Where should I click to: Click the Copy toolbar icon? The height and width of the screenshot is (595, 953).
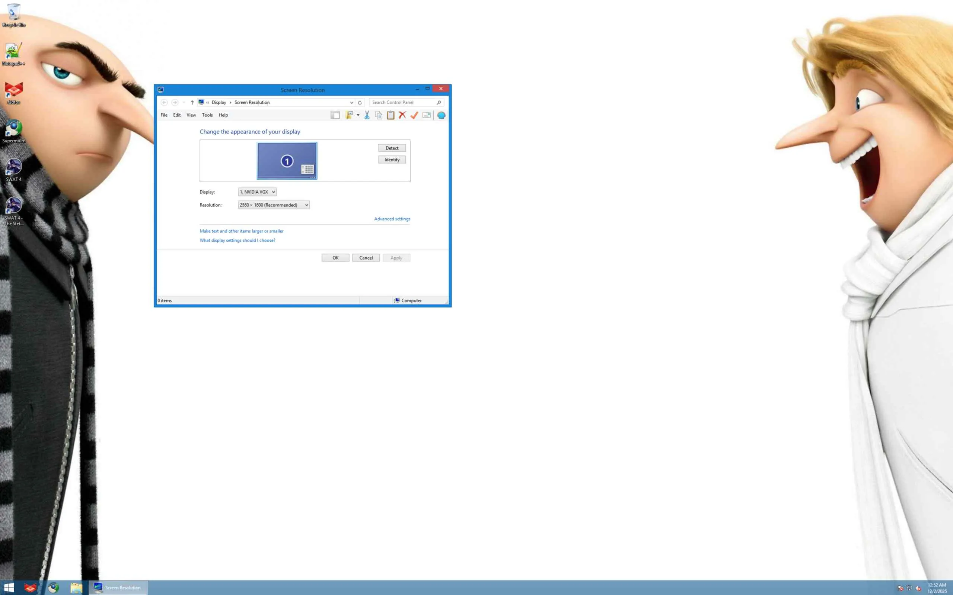coord(379,115)
